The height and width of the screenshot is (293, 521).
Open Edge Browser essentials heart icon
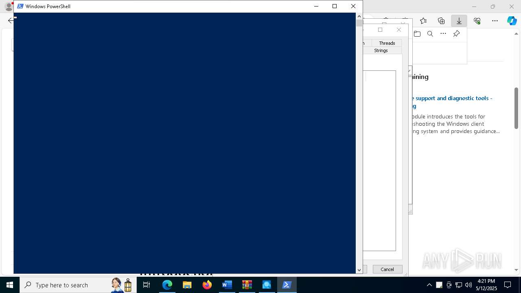[x=477, y=21]
